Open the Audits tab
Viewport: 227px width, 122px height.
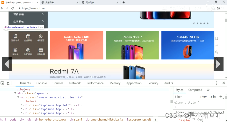(x=168, y=83)
